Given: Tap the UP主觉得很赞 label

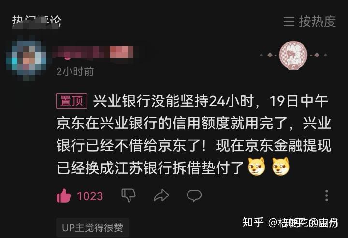Looking at the screenshot, I should tap(92, 227).
